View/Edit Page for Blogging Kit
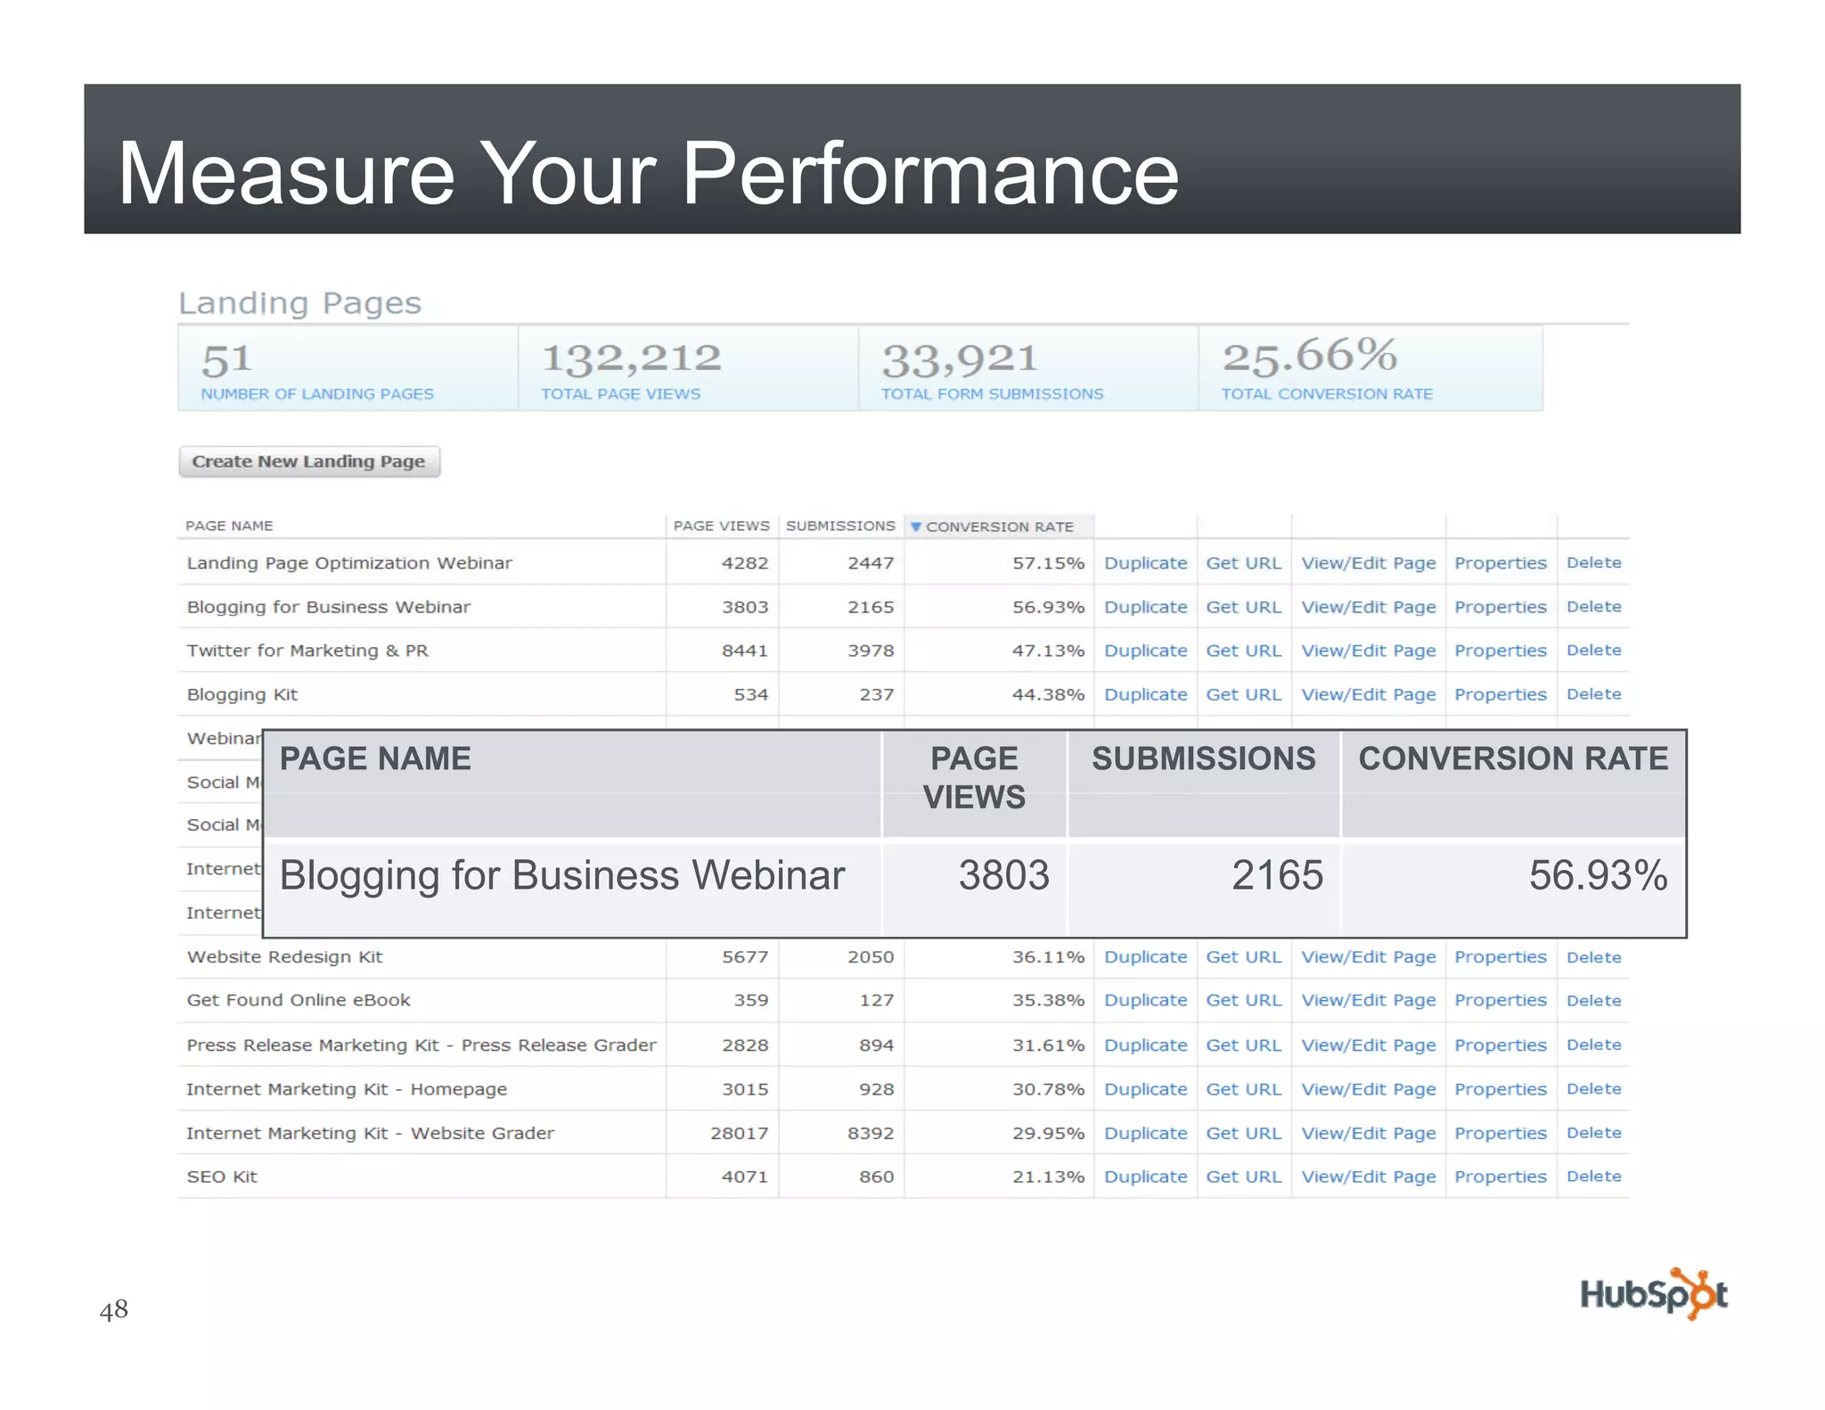 [x=1368, y=694]
